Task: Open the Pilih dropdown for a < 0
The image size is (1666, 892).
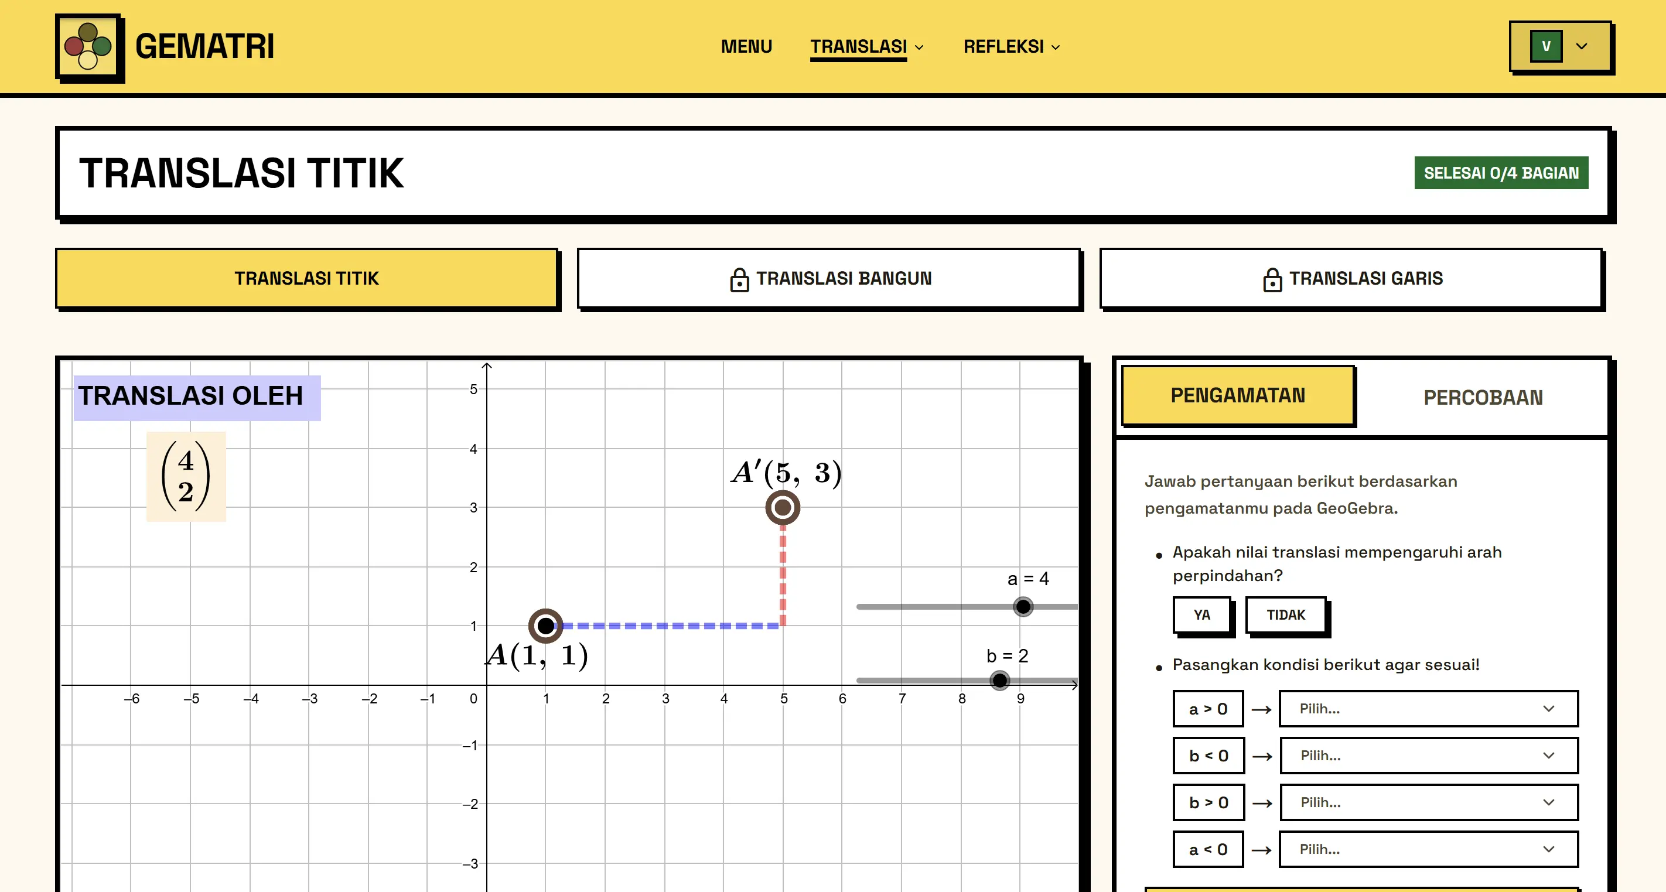Action: coord(1429,849)
